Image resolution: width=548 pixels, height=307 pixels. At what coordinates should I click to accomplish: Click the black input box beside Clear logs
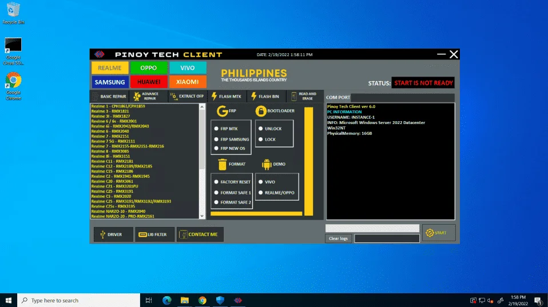[387, 238]
